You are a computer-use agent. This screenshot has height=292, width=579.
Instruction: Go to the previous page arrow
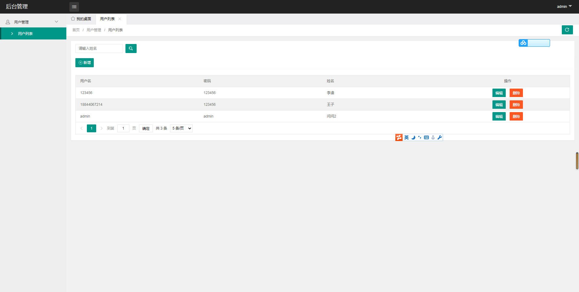pyautogui.click(x=81, y=128)
